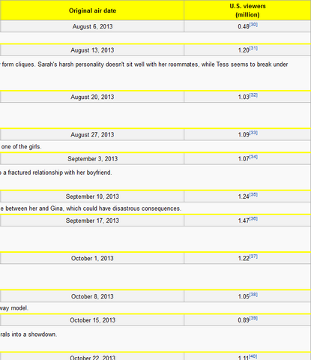Screen dimensions: 311x360
Task: Click the August 27, 2013 date cell
Action: [92, 134]
